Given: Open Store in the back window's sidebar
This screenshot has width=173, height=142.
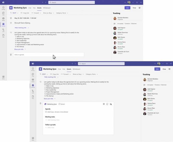Looking at the screenshot, I should click(x=3, y=78).
